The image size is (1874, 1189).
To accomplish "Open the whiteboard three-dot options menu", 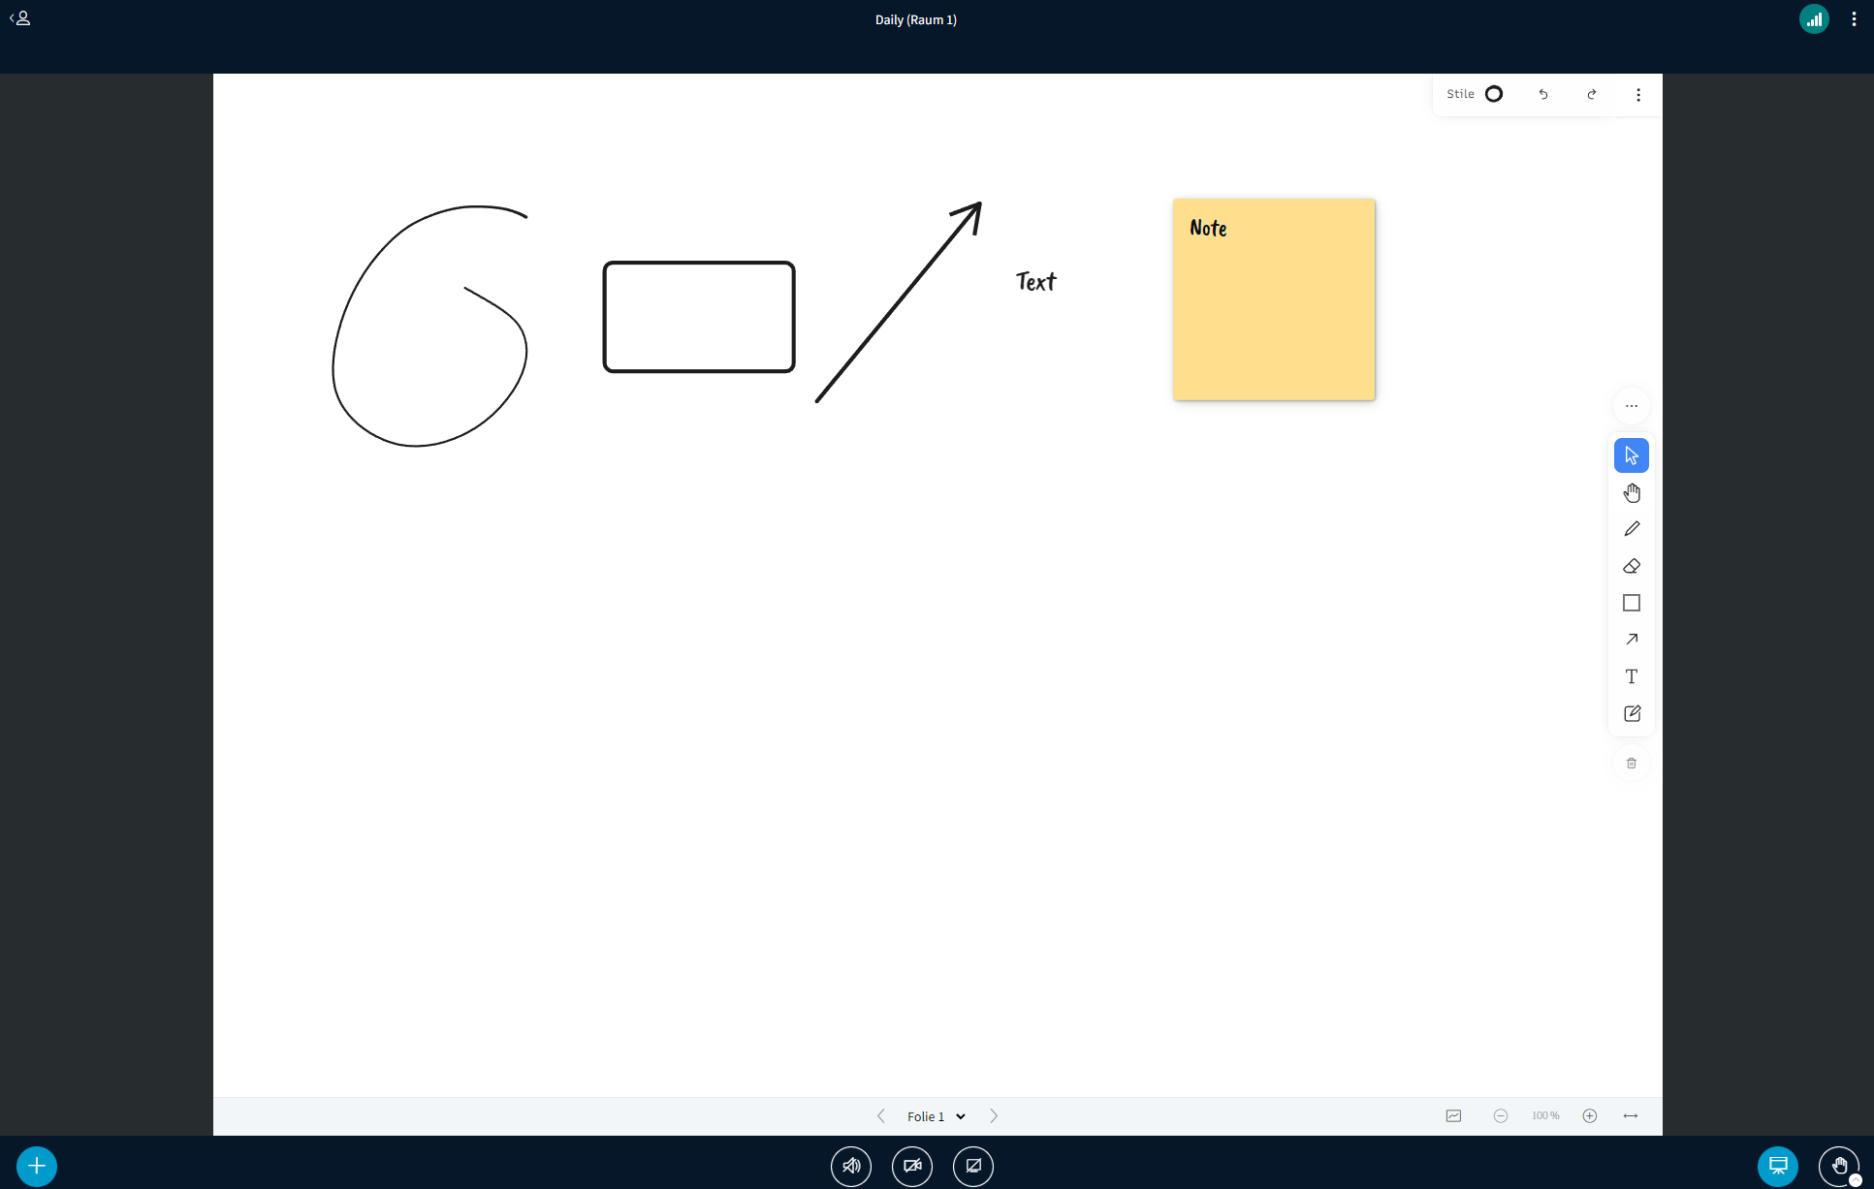I will click(1638, 94).
